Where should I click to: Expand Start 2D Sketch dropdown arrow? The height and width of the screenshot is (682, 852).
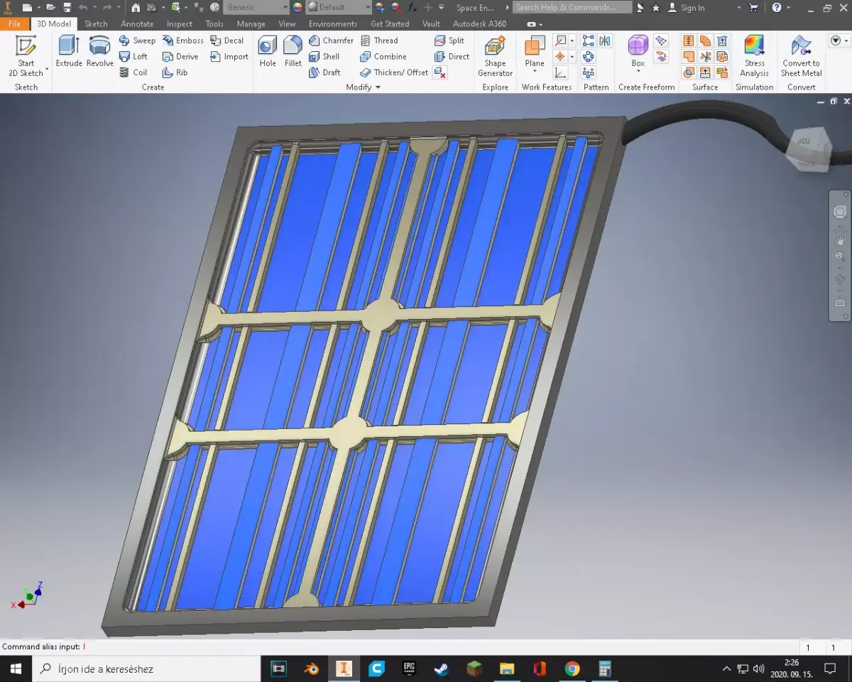coord(47,70)
